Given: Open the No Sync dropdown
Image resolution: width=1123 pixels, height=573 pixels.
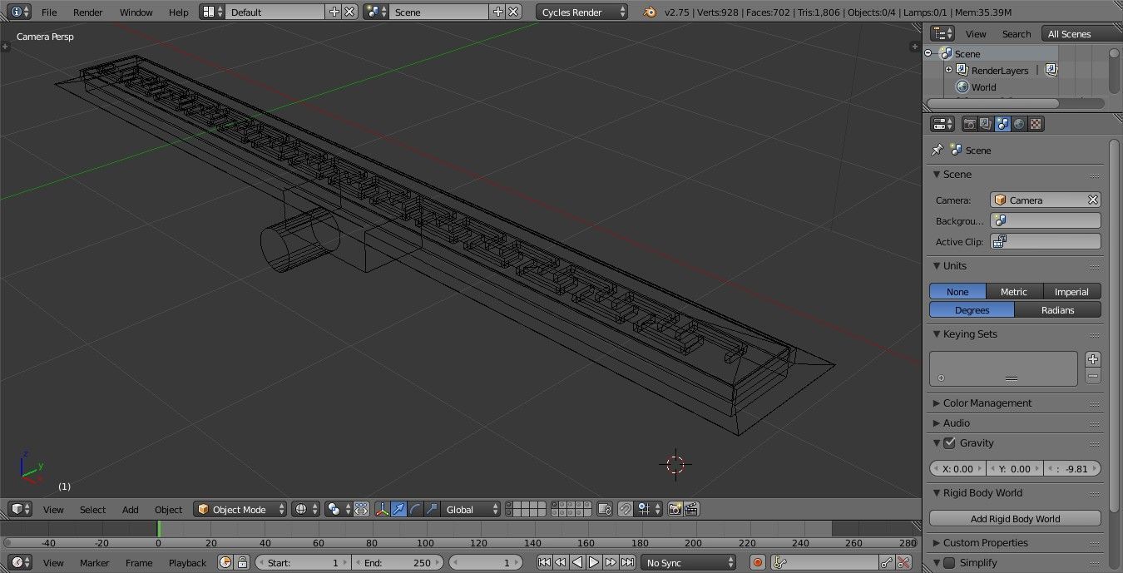Looking at the screenshot, I should [x=689, y=562].
